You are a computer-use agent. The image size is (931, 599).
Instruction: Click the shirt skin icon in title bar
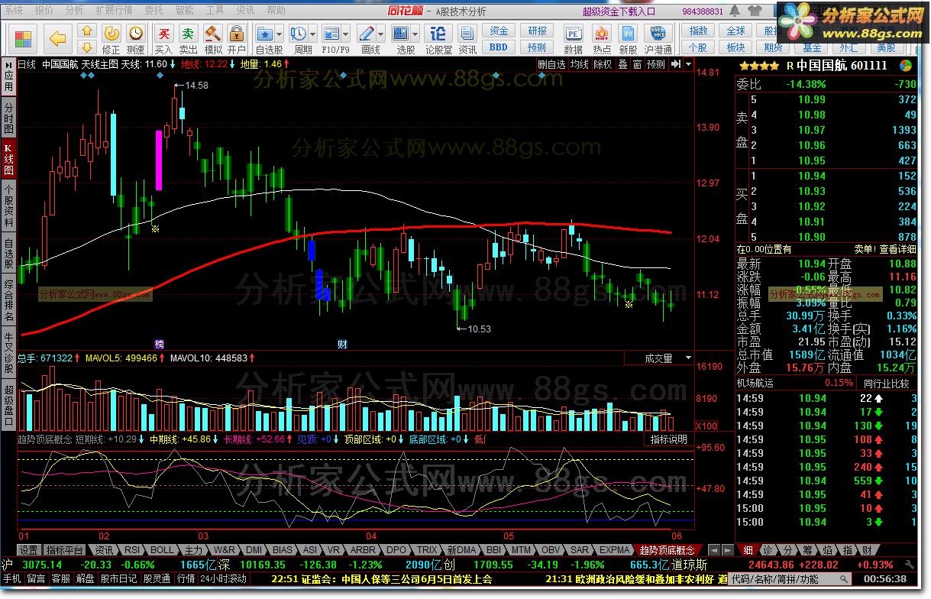(755, 11)
